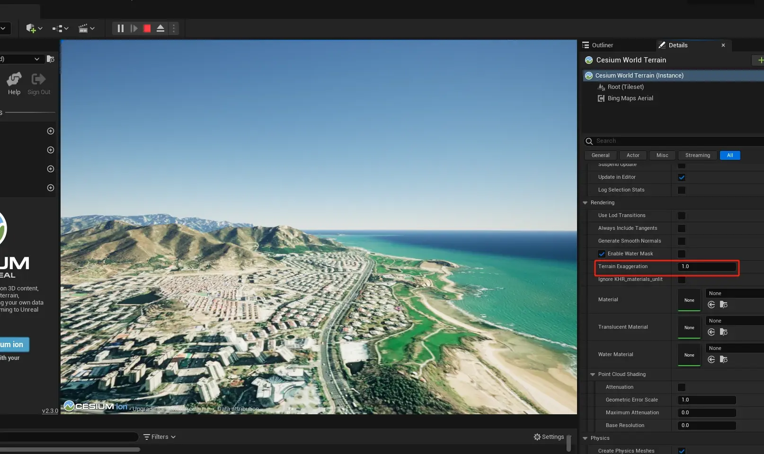Image resolution: width=764 pixels, height=454 pixels.
Task: Open the Filters dropdown
Action: tap(160, 437)
